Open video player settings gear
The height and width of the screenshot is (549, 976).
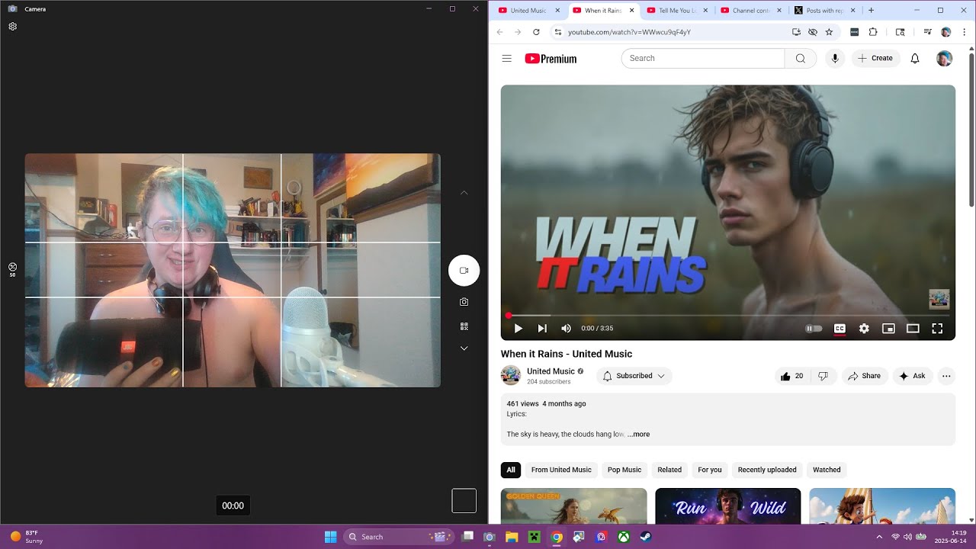[x=864, y=328]
